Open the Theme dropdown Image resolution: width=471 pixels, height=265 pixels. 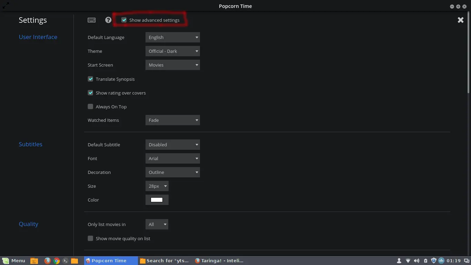[x=172, y=51]
